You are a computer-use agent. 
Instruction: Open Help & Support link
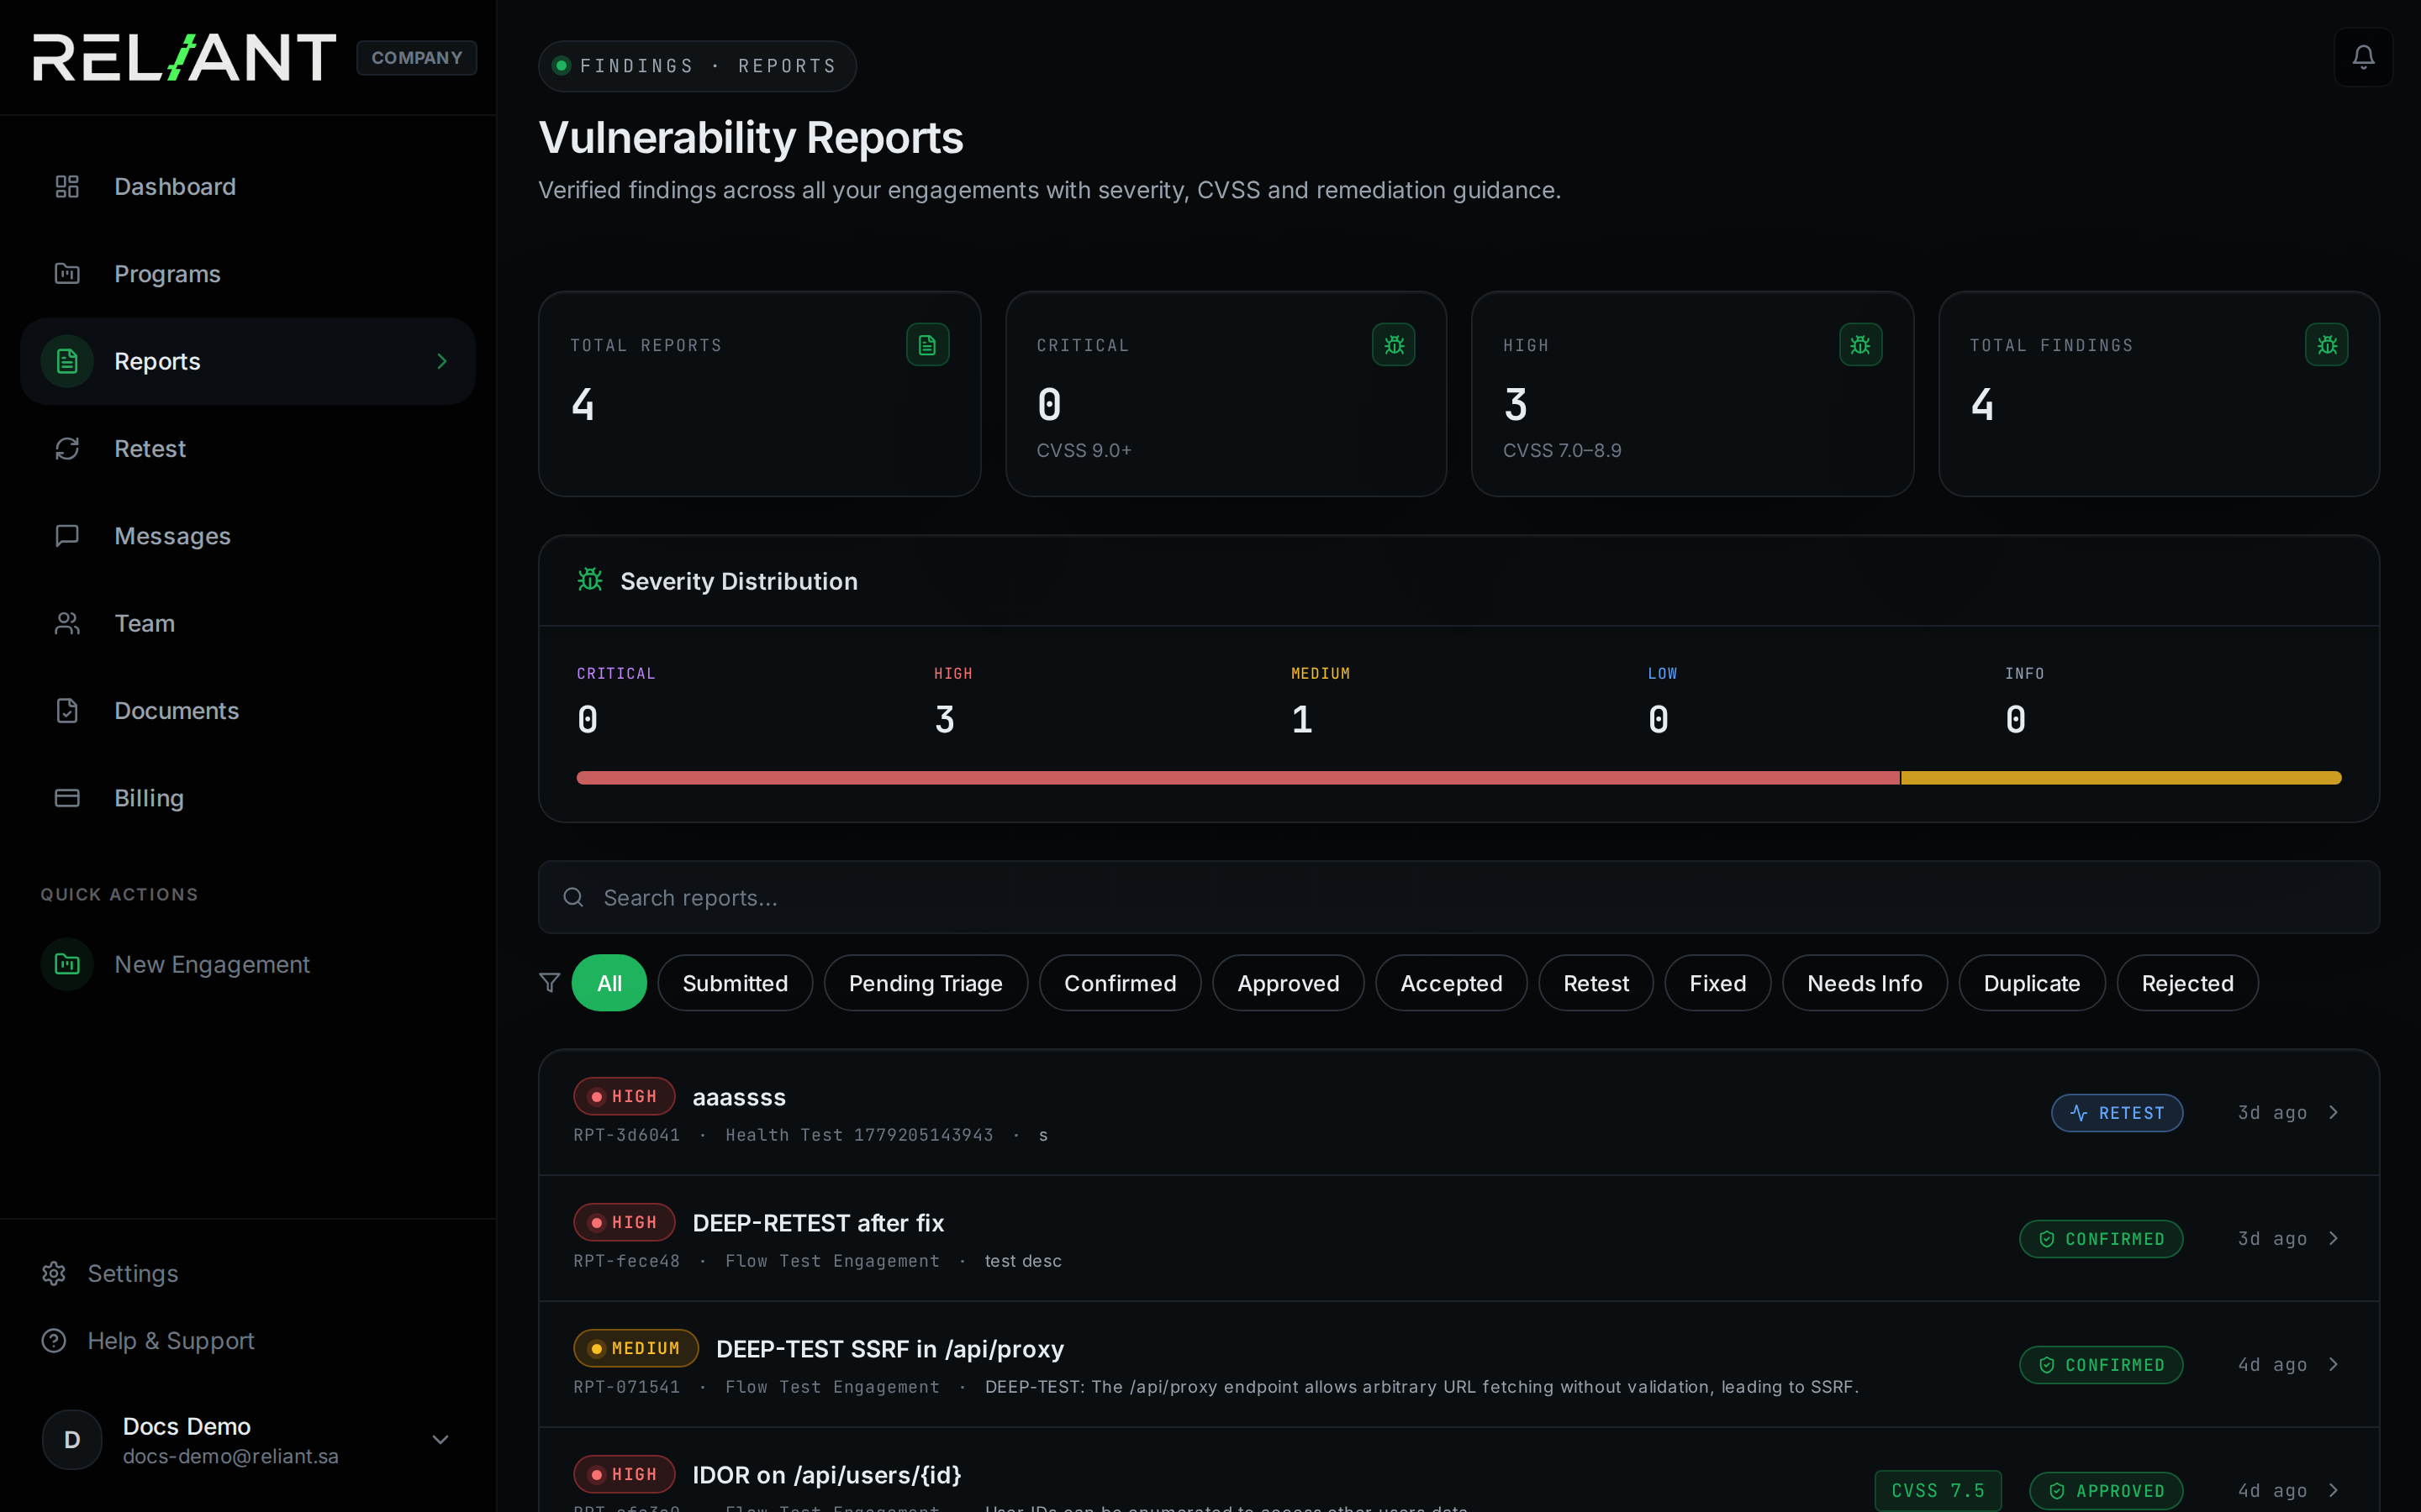coord(148,1340)
